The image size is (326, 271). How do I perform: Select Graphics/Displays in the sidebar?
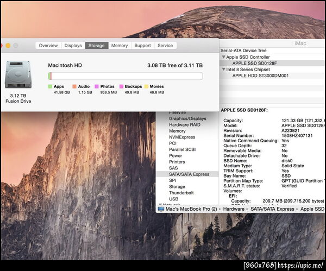coord(187,118)
